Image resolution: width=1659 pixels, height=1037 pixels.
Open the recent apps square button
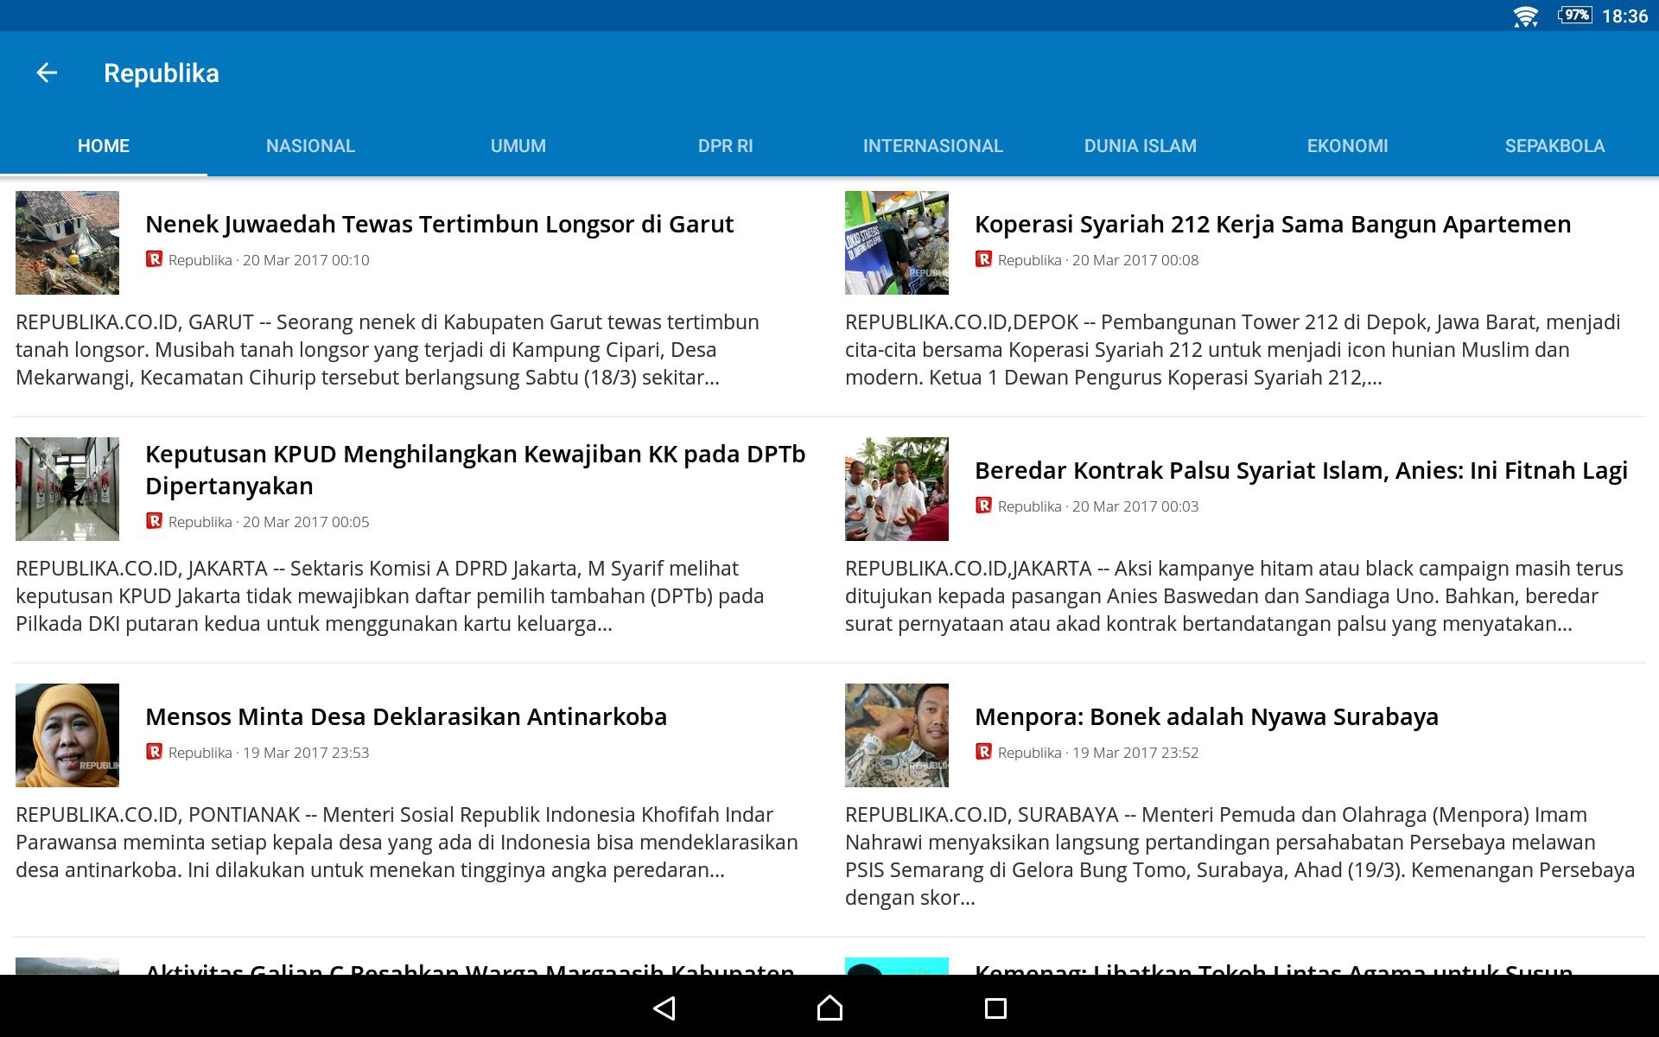tap(995, 1008)
